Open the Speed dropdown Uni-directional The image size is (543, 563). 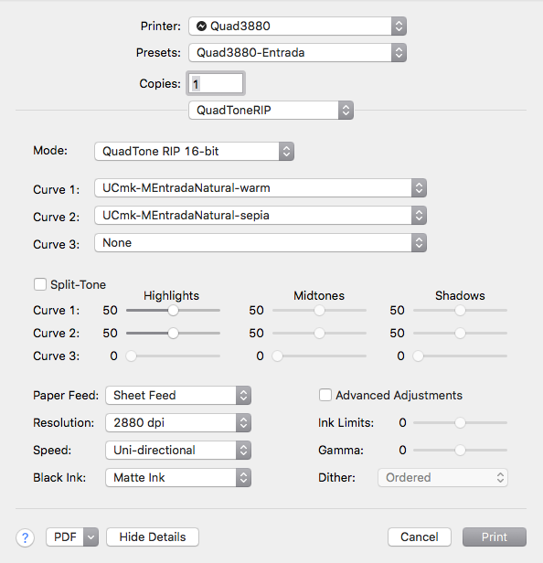178,450
